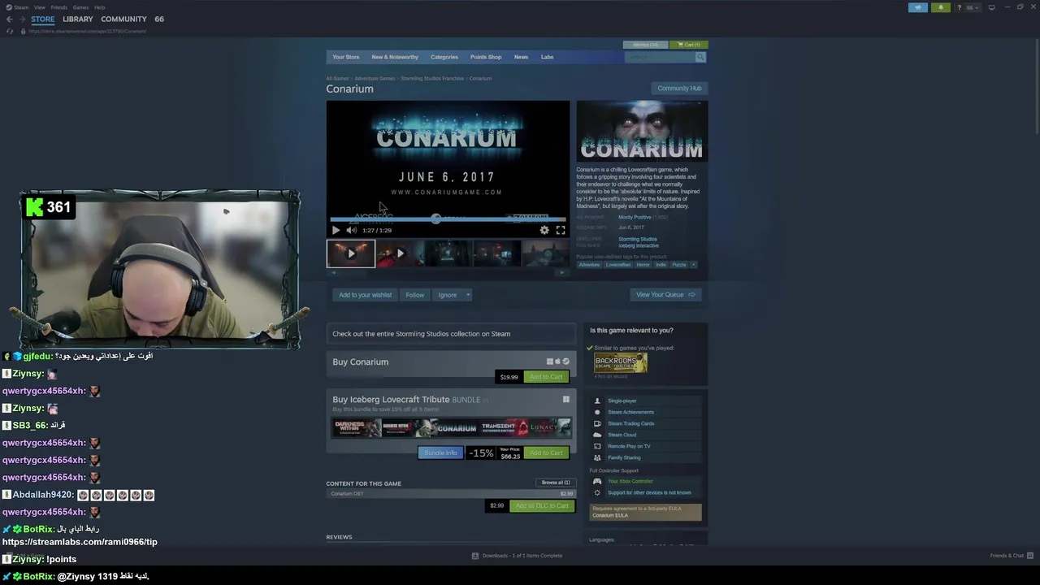Ignore this game
Screen dimensions: 1040x585
448,295
